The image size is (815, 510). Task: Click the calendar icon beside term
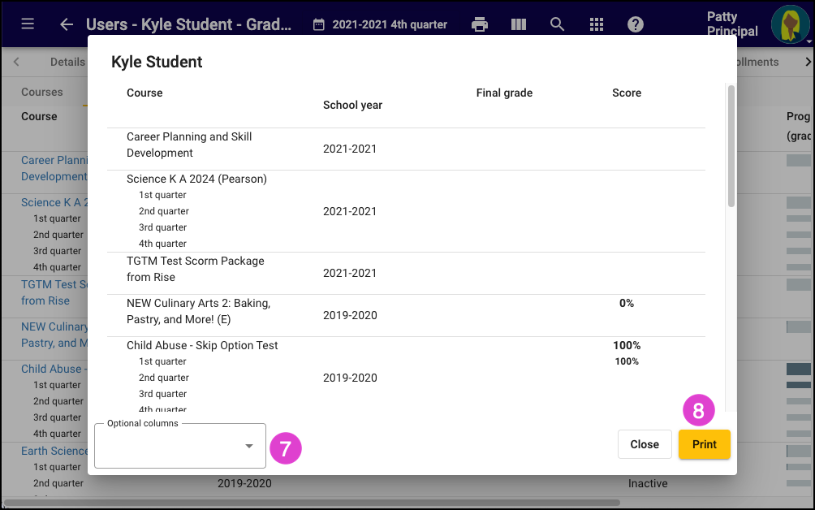click(x=319, y=24)
